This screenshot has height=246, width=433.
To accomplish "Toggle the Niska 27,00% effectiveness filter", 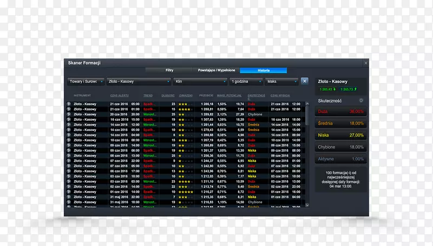I will point(340,135).
